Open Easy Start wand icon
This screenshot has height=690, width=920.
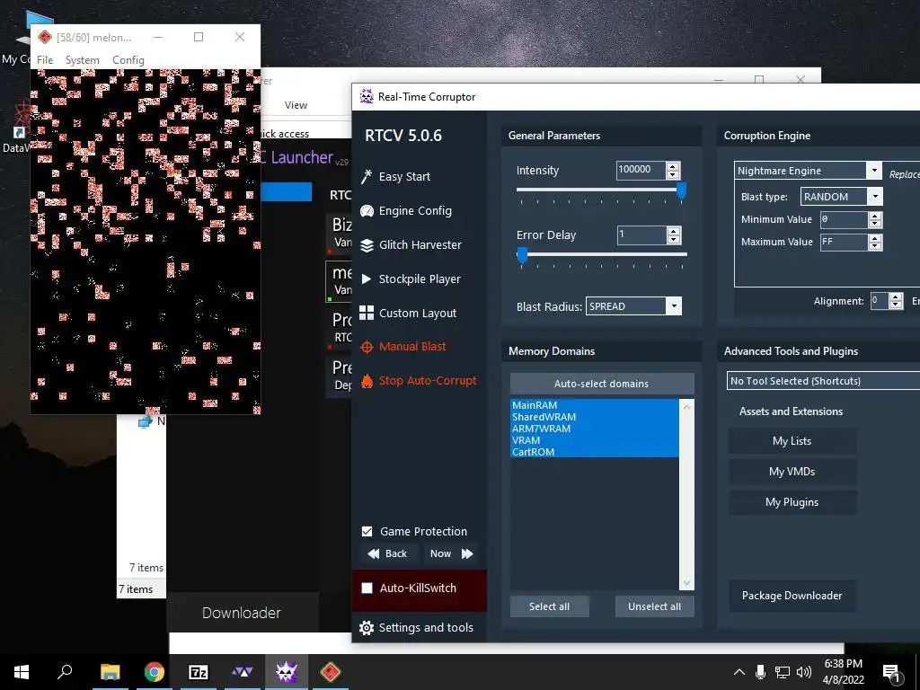coord(367,177)
